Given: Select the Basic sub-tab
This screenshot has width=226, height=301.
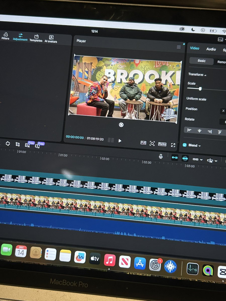Looking at the screenshot, I should click(201, 61).
